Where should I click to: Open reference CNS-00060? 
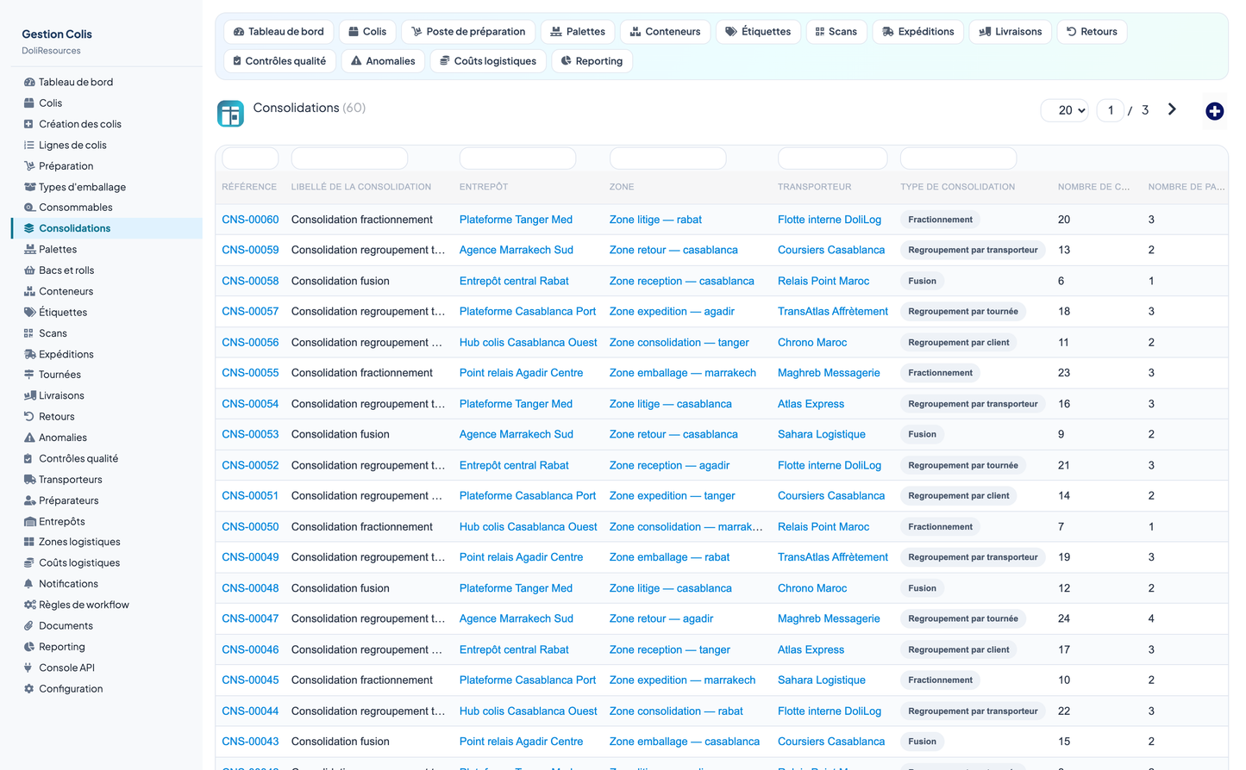(x=250, y=220)
